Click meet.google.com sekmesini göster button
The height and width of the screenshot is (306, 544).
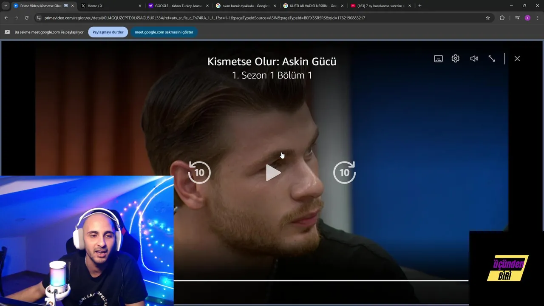click(x=164, y=32)
